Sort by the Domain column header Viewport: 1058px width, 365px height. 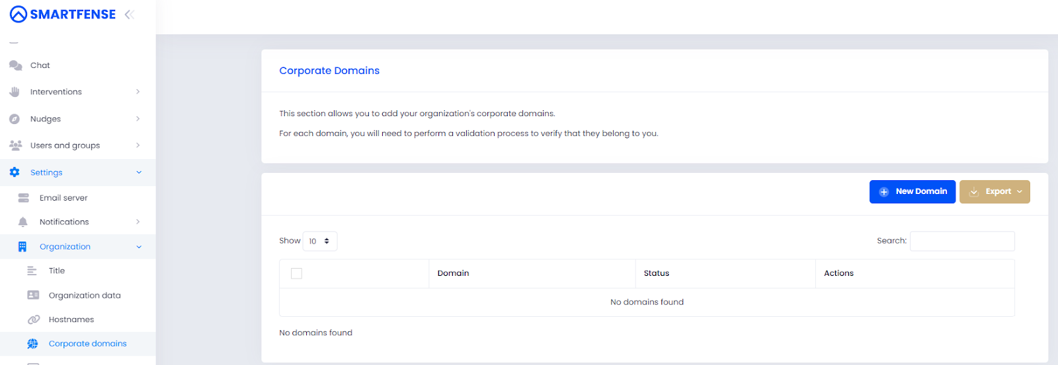click(x=453, y=273)
